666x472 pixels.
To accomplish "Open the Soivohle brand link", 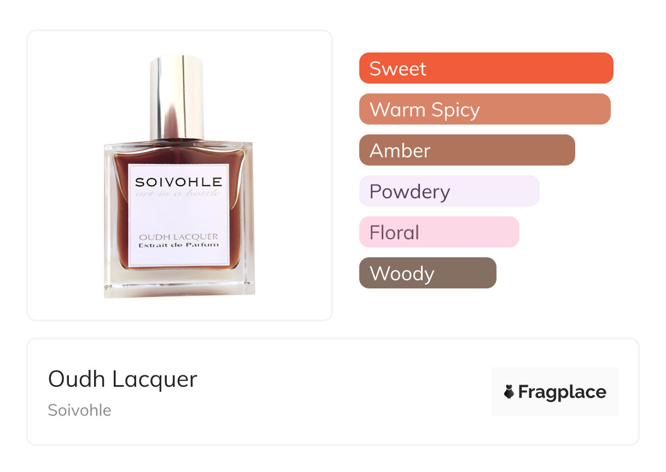I will pyautogui.click(x=80, y=410).
